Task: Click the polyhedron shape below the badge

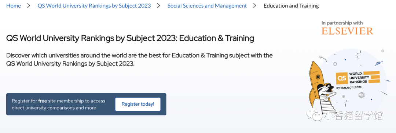Action: pos(362,95)
